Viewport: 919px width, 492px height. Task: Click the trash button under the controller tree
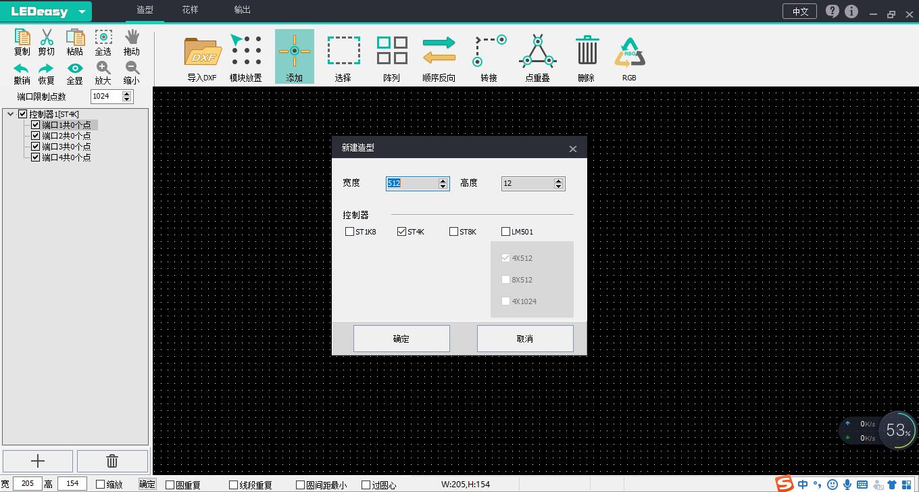point(112,461)
